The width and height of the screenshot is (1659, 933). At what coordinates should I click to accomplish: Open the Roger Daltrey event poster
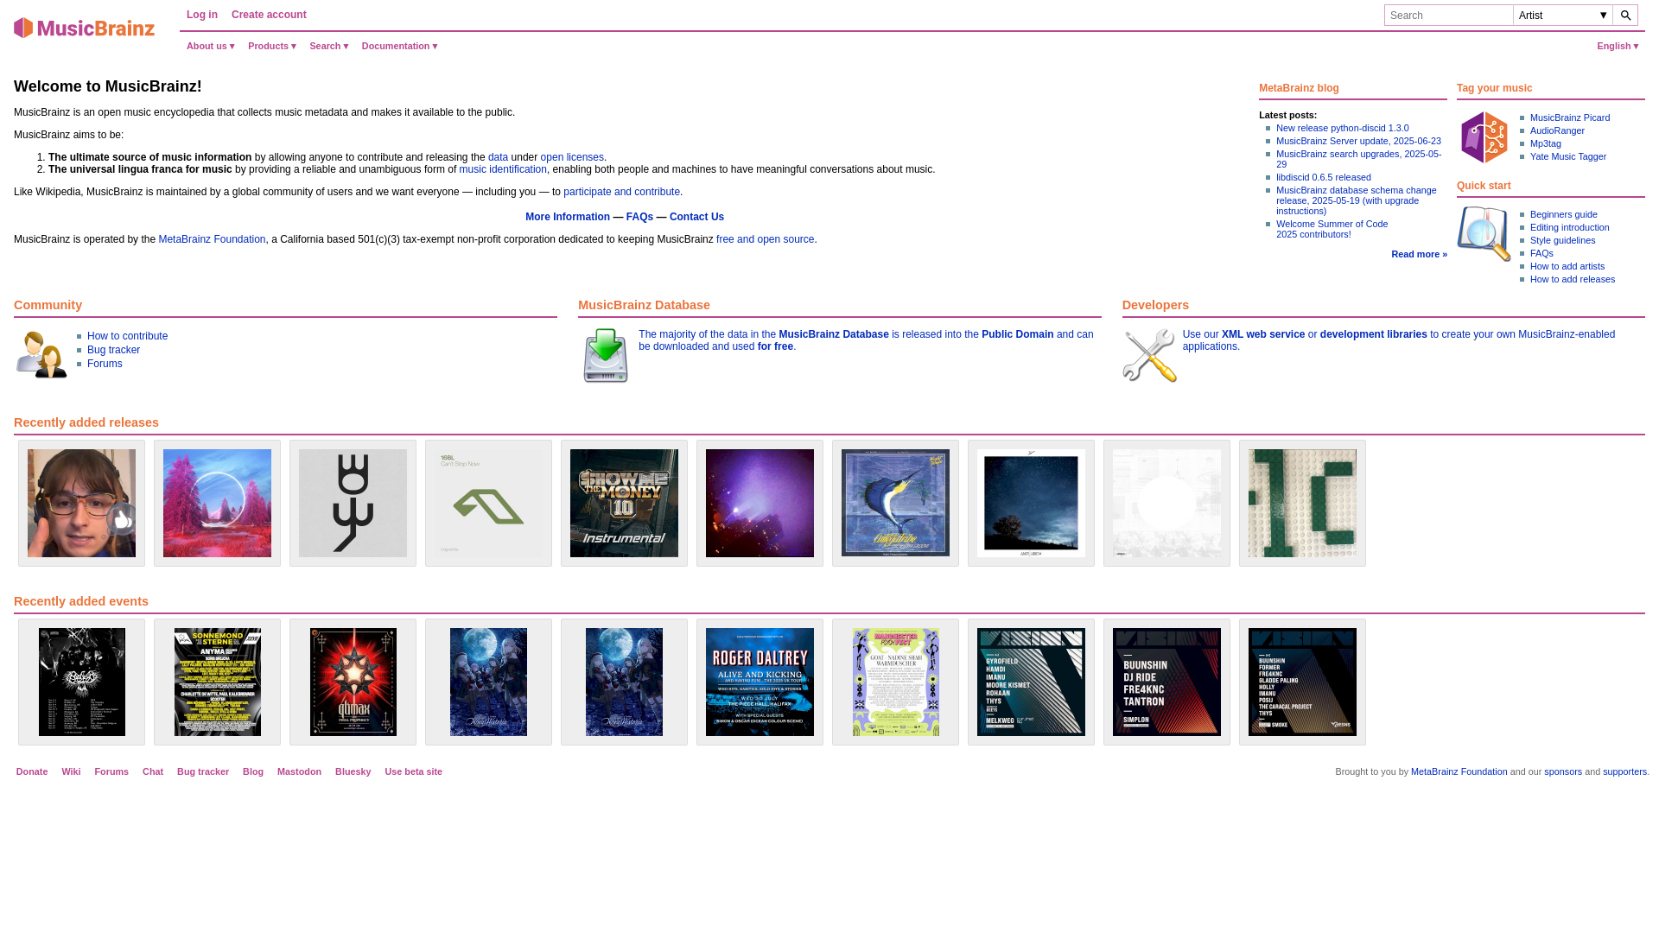point(760,682)
